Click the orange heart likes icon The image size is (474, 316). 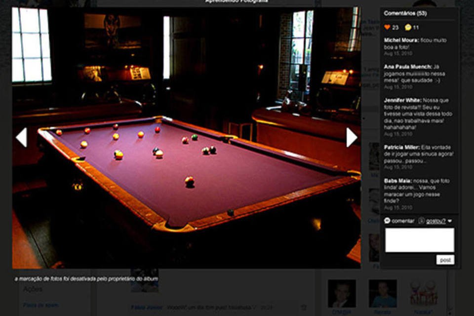point(387,27)
